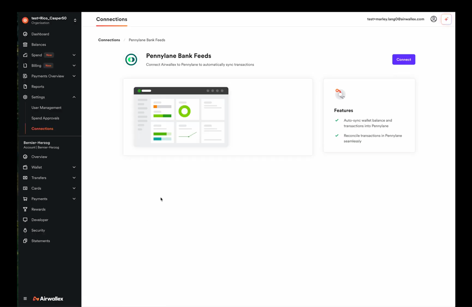The height and width of the screenshot is (307, 472).
Task: Click the Pennylane dashboard preview image
Action: point(181,117)
